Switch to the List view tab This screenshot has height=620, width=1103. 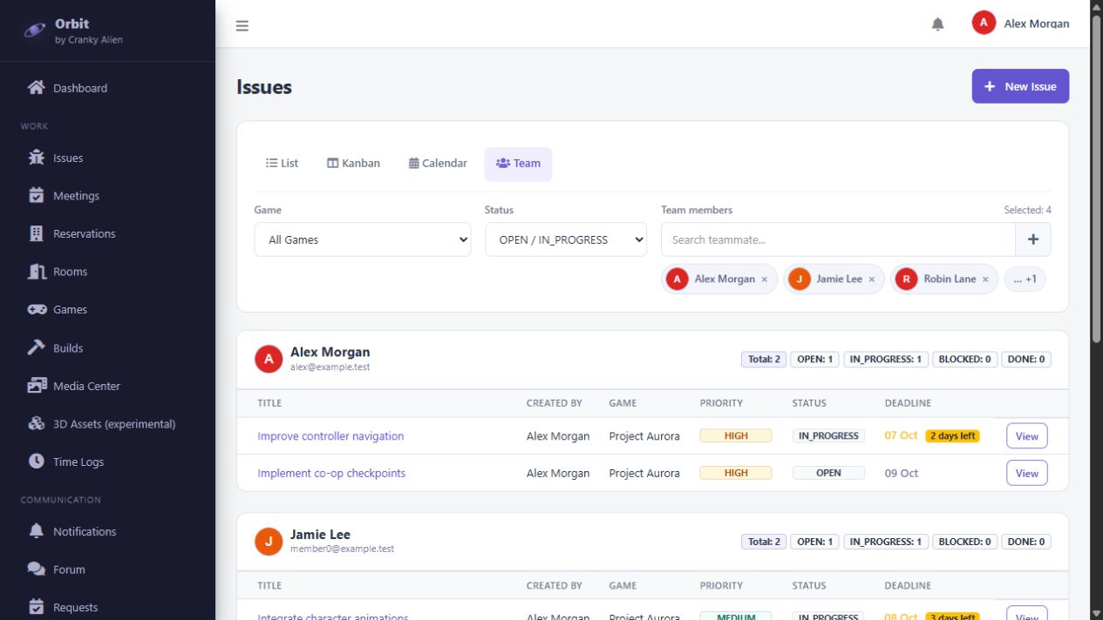282,163
